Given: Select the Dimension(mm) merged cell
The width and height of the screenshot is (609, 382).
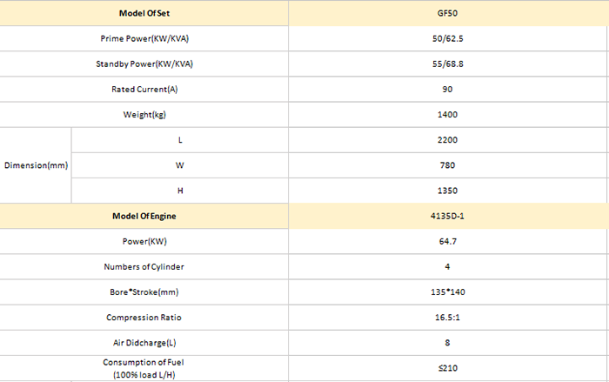Looking at the screenshot, I should click(x=36, y=165).
